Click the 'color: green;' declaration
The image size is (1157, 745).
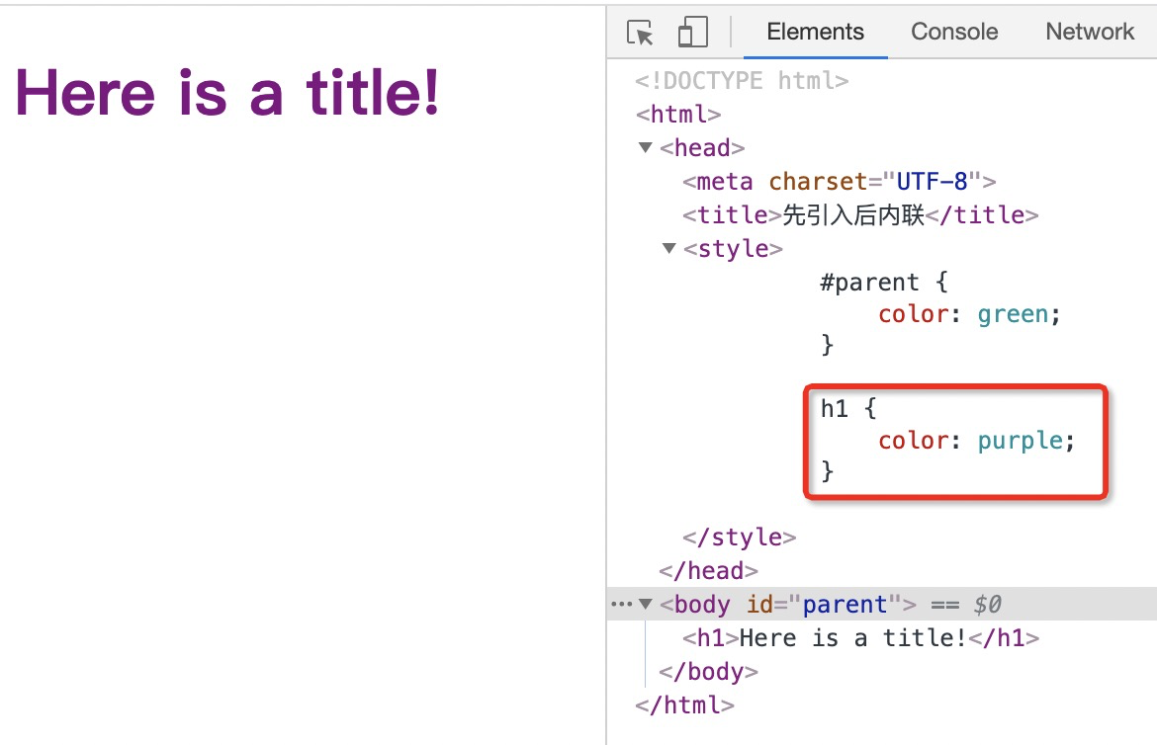(969, 315)
